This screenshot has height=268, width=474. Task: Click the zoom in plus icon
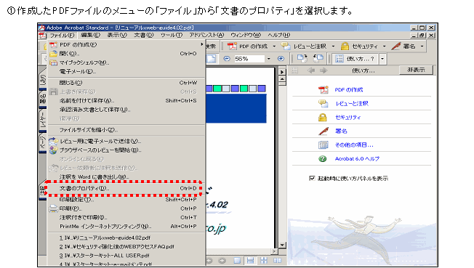pos(281,59)
